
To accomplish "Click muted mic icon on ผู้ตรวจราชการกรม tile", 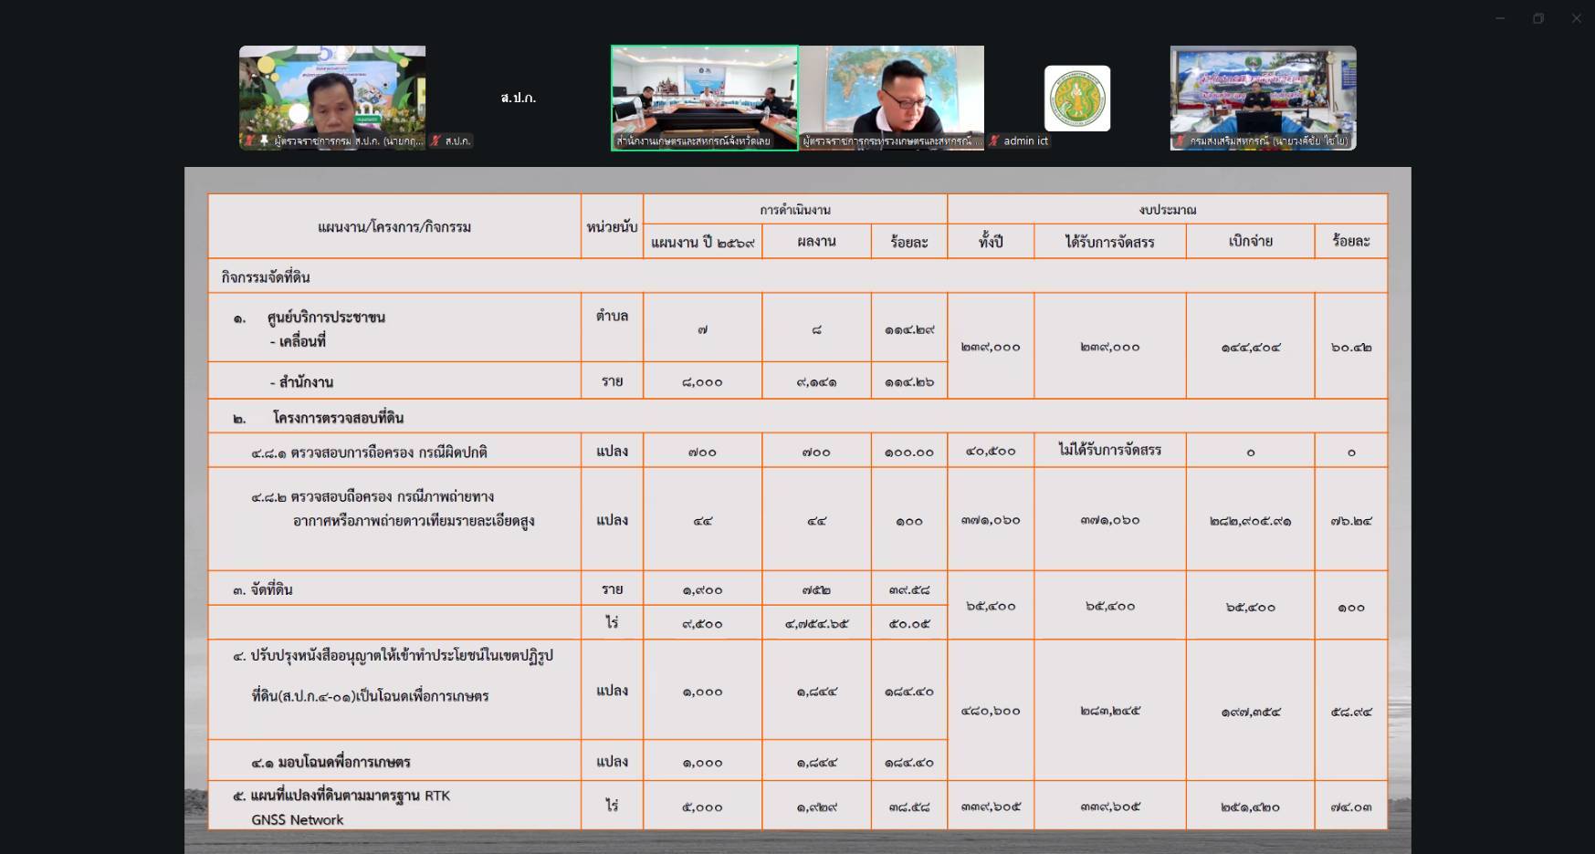I will tap(248, 141).
